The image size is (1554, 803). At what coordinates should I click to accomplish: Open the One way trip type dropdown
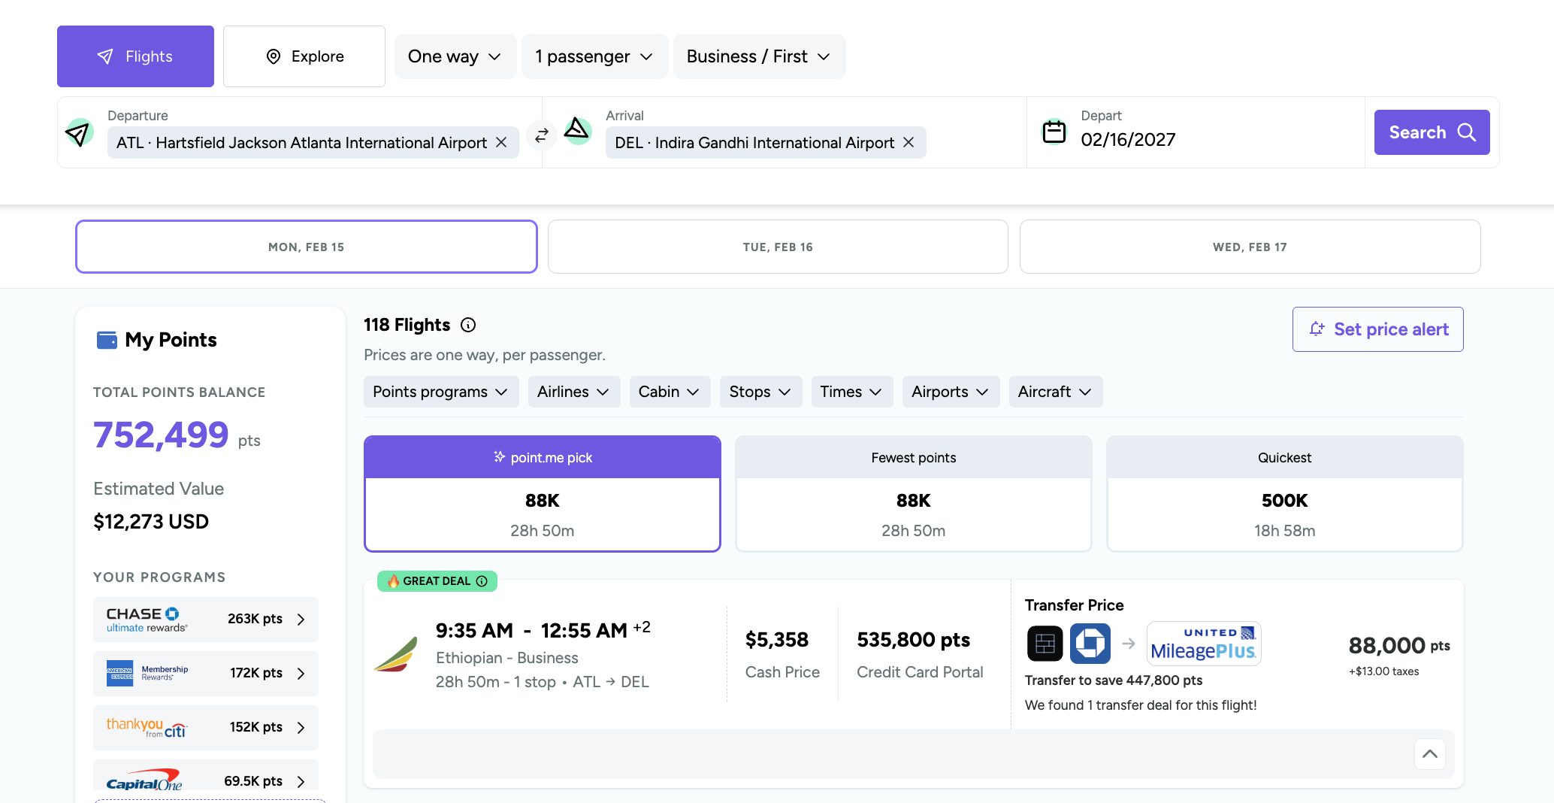pos(455,56)
